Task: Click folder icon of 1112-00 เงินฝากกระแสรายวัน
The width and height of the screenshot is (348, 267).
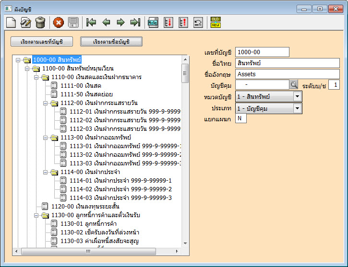Action: tap(54, 103)
